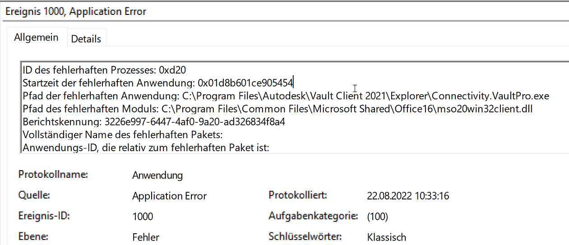Viewport: 569px width, 245px height.
Task: Click the Schlüsselwörter value 'Klassisch'
Action: (387, 237)
